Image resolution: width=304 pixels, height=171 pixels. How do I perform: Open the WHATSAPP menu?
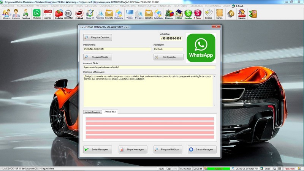pos(42,6)
